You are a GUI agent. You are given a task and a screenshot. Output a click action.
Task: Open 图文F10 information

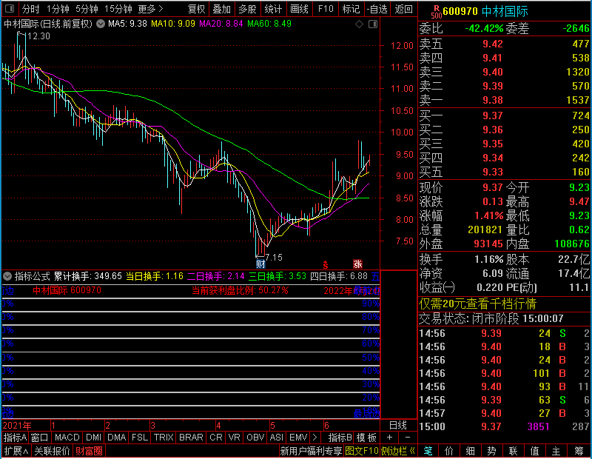point(362,451)
